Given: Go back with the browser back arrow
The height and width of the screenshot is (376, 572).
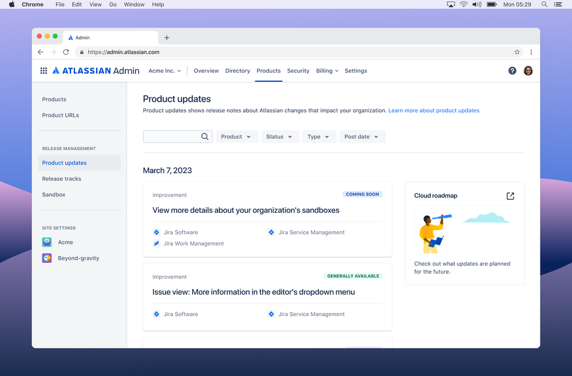Looking at the screenshot, I should (x=41, y=52).
